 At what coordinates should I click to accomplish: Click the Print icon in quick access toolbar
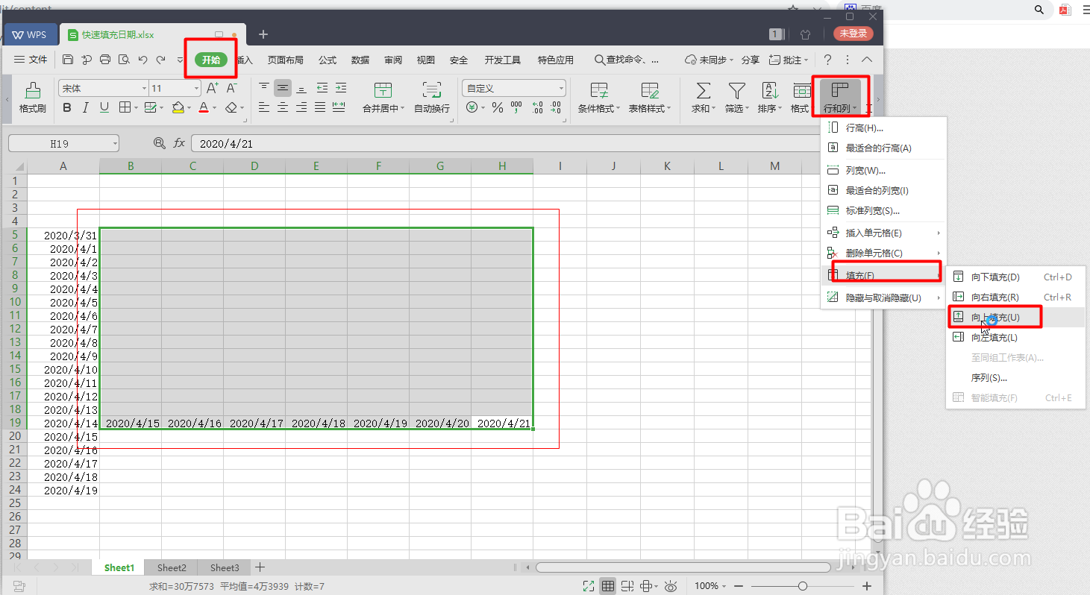click(x=105, y=60)
